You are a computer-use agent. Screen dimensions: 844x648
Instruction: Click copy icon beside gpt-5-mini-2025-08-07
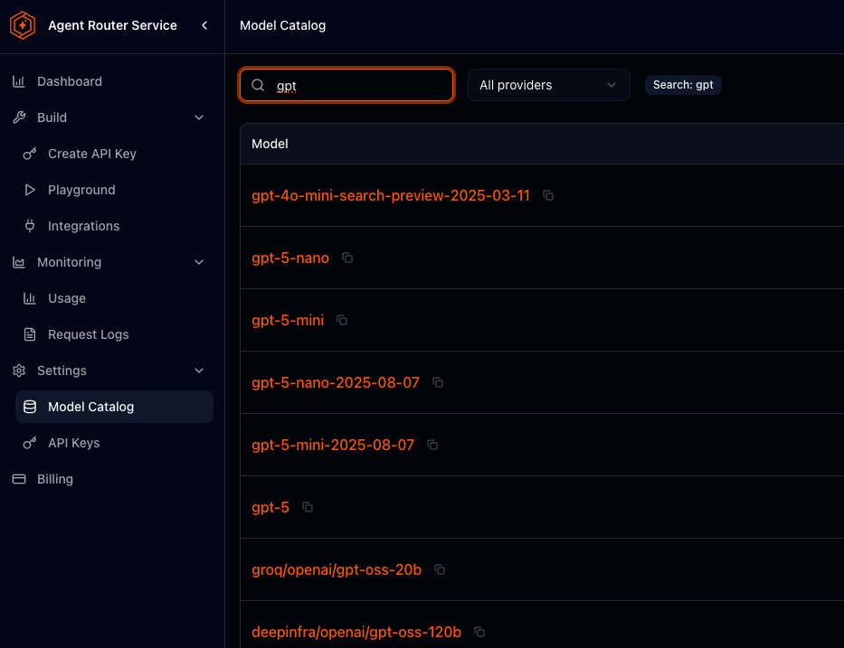(432, 445)
